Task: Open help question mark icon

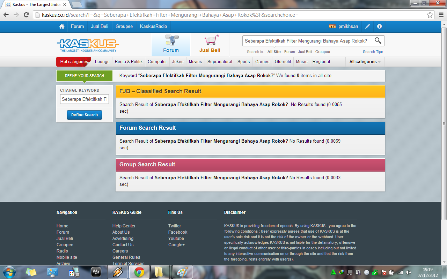Action: tap(379, 27)
